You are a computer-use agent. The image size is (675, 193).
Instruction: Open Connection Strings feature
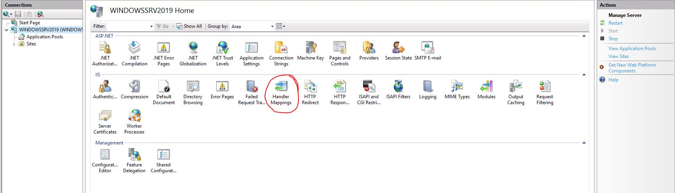(x=281, y=54)
